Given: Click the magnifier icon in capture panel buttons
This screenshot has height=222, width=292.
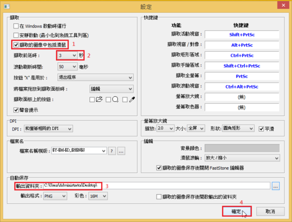Looking at the screenshot, I should coord(116,100).
